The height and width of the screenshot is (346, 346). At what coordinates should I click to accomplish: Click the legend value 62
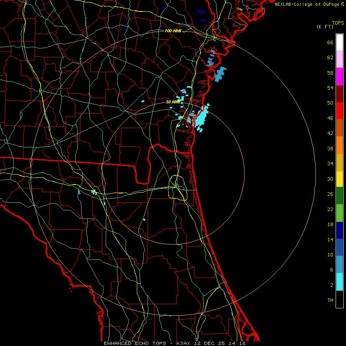(330, 58)
